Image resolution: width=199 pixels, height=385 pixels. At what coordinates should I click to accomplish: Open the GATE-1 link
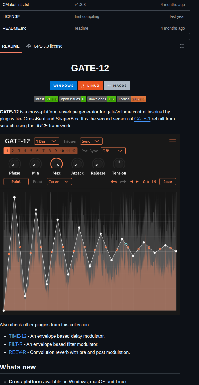point(142,119)
